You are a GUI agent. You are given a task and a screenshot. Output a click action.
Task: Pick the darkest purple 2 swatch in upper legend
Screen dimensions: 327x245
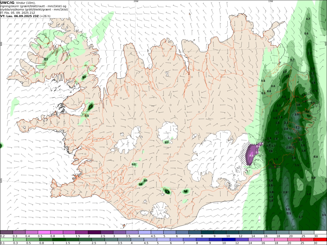pos(94,232)
